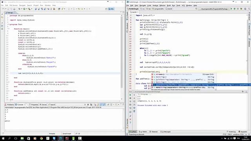Select the EGL perspective button in Eclipse

(111, 9)
